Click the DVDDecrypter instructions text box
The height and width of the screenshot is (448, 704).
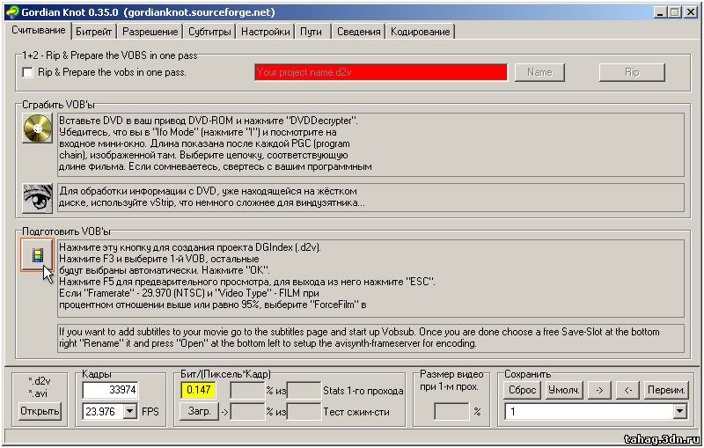click(370, 144)
